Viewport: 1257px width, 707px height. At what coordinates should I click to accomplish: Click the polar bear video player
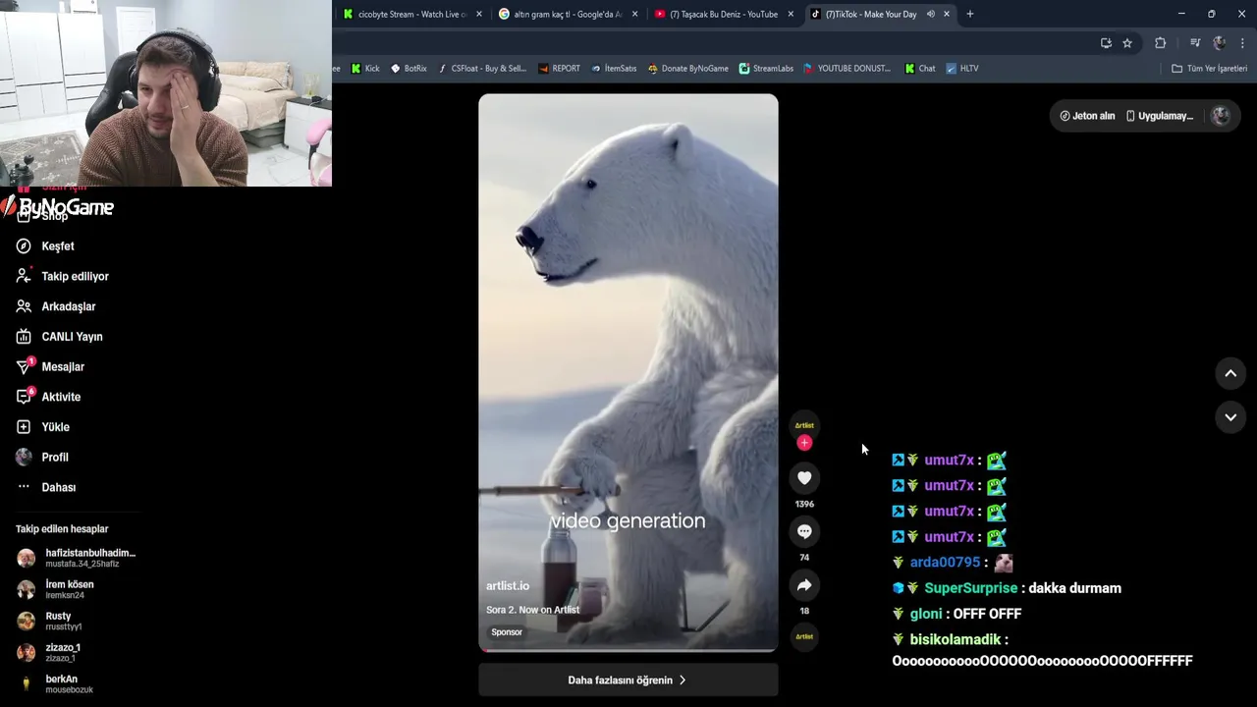point(628,373)
